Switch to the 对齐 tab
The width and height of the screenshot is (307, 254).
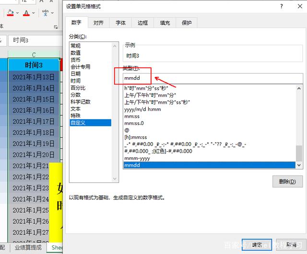pyautogui.click(x=98, y=23)
